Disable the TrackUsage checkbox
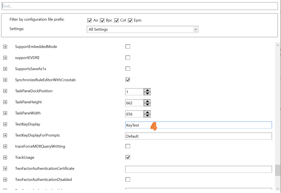Screen dimensions: 281x193 128,157
